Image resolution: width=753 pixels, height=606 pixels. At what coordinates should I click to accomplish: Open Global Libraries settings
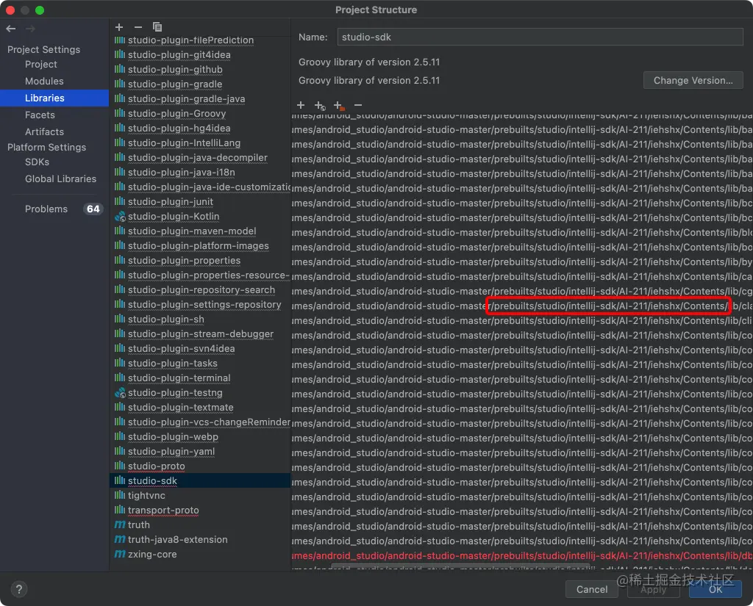point(60,178)
